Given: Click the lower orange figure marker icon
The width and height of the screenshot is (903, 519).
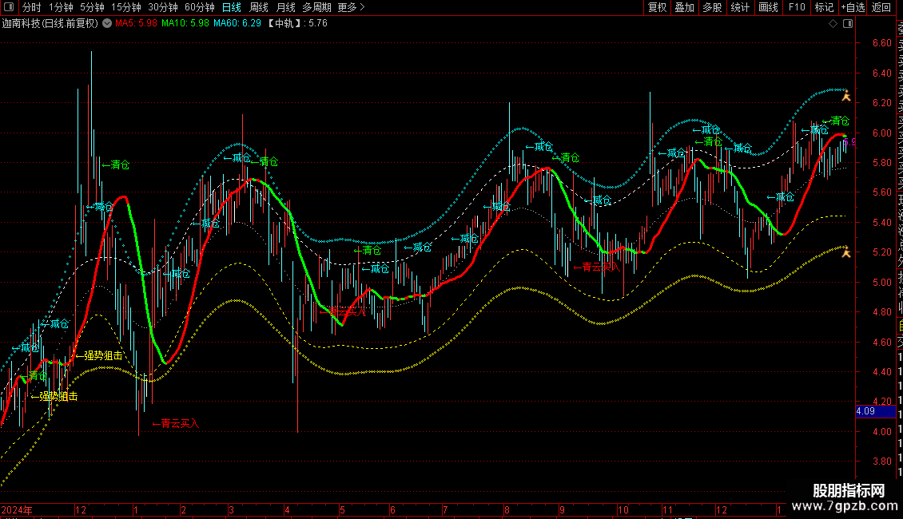Looking at the screenshot, I should (x=846, y=253).
